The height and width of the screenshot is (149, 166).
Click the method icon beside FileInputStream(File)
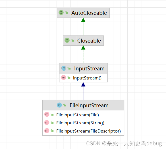[47, 114]
